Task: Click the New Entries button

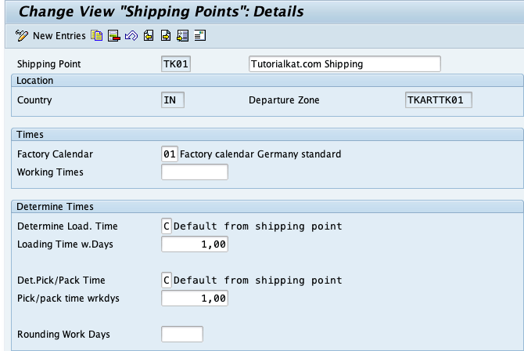Action: tap(59, 36)
